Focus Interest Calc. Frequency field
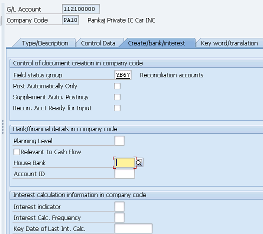The width and height of the screenshot is (263, 234). click(x=119, y=218)
